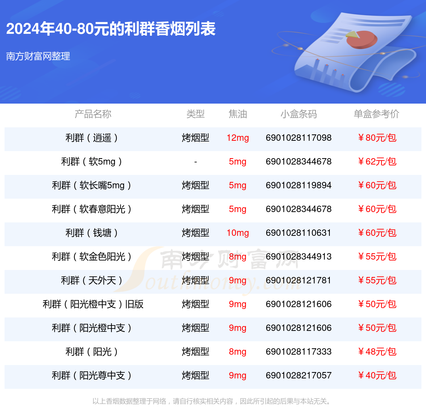This screenshot has height=415, width=426.
Task: Click barcode 6901028119894
Action: click(x=299, y=185)
